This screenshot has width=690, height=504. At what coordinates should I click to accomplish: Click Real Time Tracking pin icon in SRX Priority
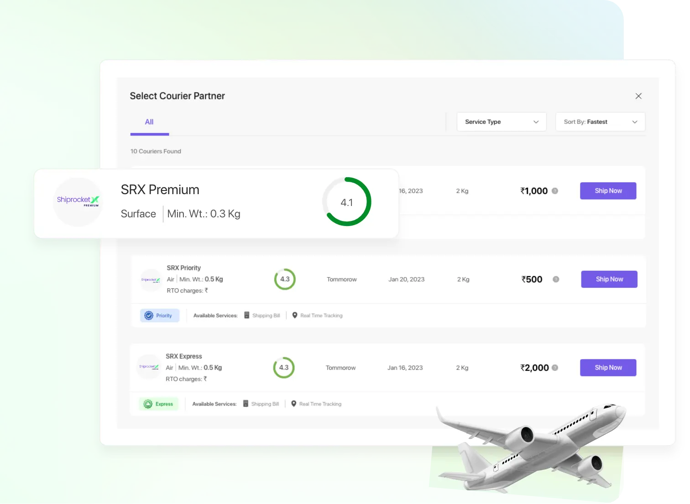click(295, 315)
